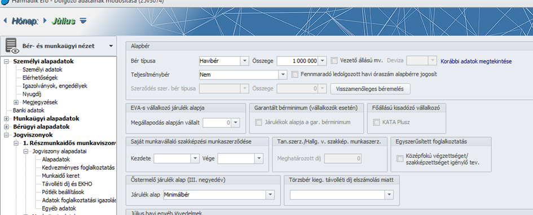533x215 pixels.
Task: Enable Fennmaradó ledolgozott havi óraszám checkbox
Action: 295,74
